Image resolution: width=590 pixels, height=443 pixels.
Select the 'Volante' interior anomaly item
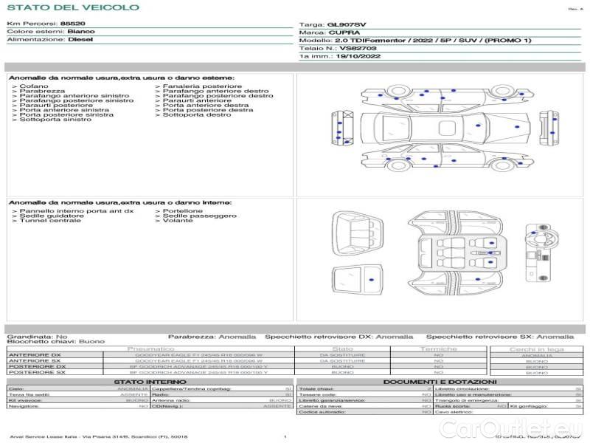pyautogui.click(x=178, y=221)
